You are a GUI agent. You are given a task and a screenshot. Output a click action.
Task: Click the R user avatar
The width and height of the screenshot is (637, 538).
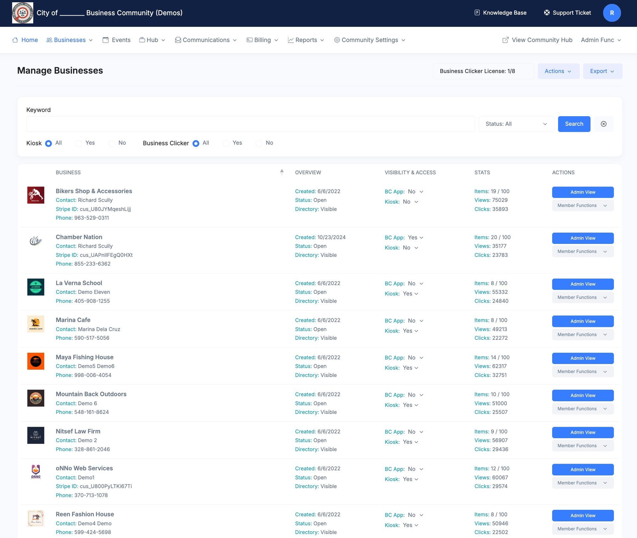611,13
